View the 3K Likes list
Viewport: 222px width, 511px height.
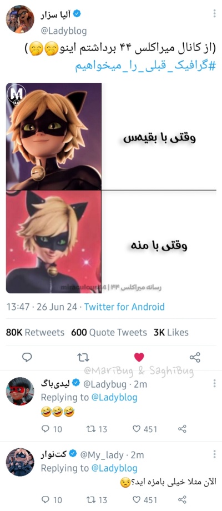tap(171, 332)
